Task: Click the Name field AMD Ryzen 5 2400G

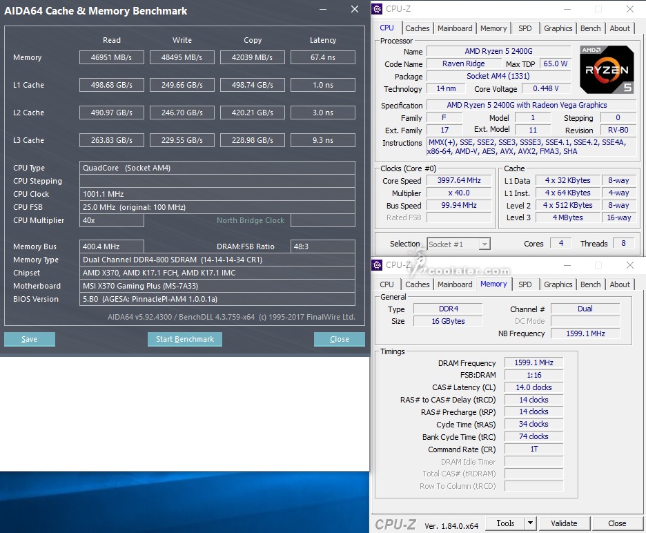Action: 498,51
